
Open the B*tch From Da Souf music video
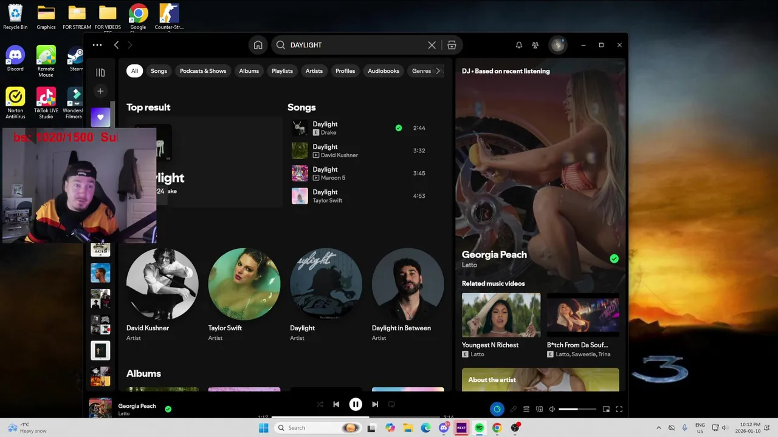pyautogui.click(x=583, y=325)
